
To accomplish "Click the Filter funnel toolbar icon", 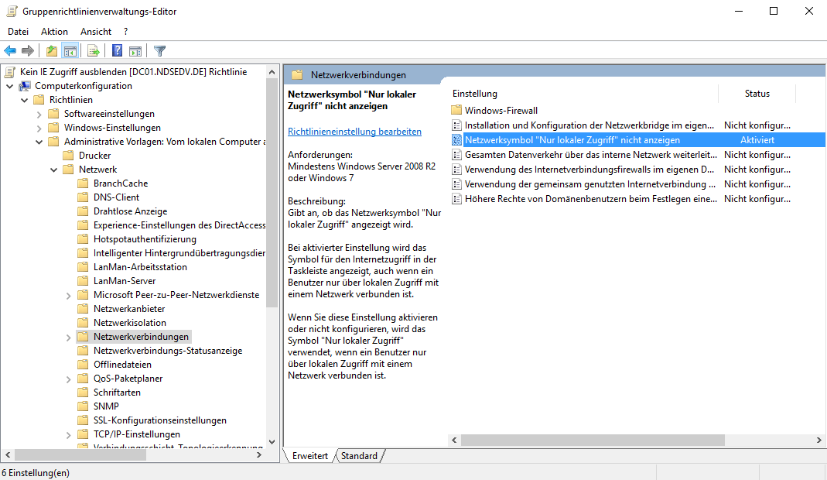I will (x=159, y=51).
